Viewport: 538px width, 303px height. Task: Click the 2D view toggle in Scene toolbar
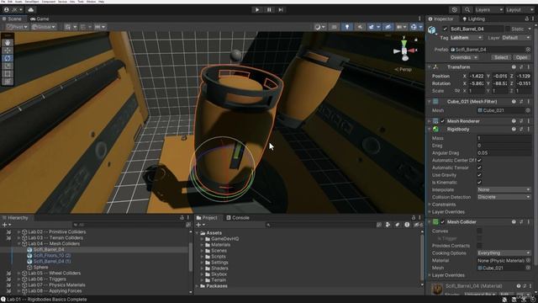334,27
